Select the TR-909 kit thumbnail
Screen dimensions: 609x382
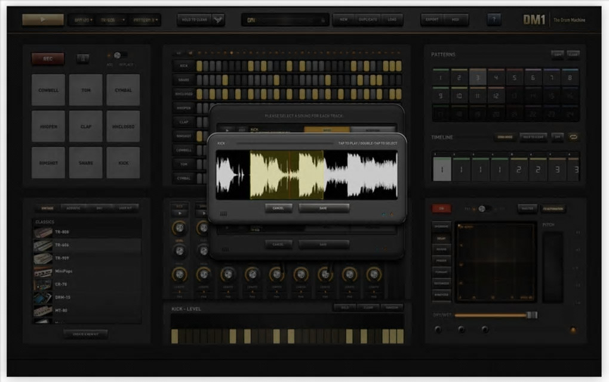[43, 258]
